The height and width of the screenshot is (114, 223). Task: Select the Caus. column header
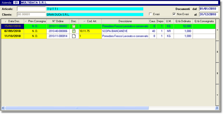click(x=153, y=21)
